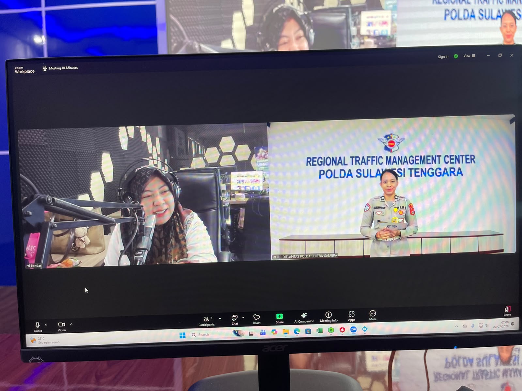Expand the video options caret
The width and height of the screenshot is (522, 391).
click(71, 324)
